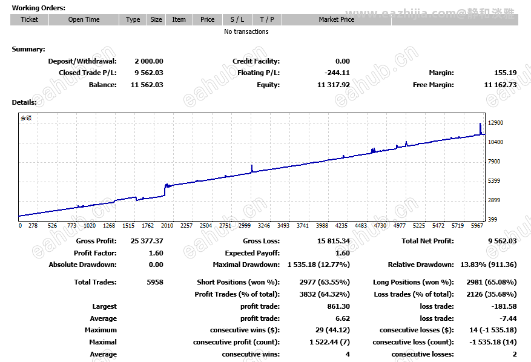Click the Relative Drawdown value 13.83% (911.36)

489,265
